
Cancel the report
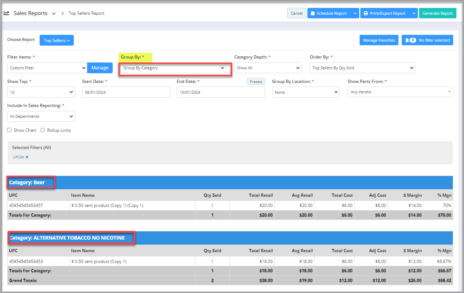point(297,13)
